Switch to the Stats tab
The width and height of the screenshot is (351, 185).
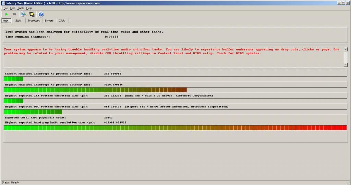19,21
